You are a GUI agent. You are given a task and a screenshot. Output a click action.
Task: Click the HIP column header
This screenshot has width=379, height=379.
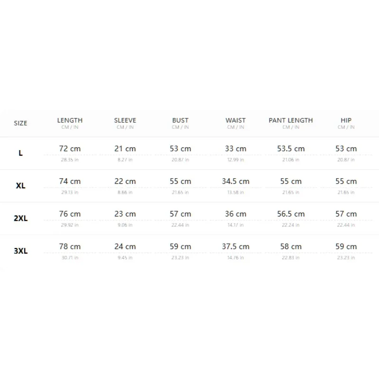tap(346, 120)
